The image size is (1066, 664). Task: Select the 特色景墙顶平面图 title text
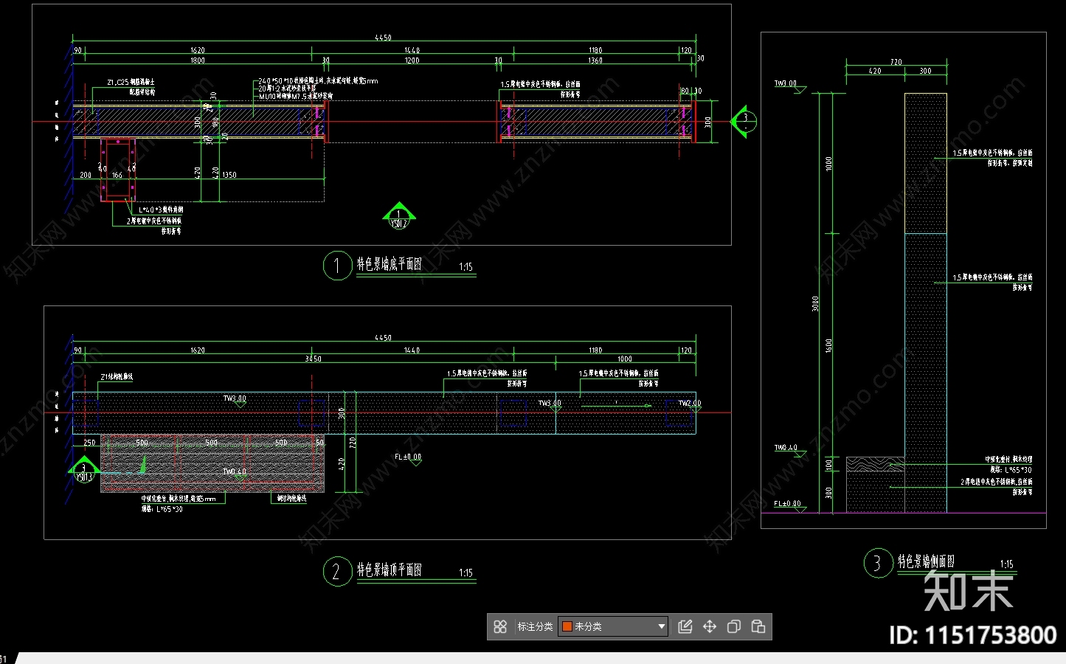(x=390, y=570)
